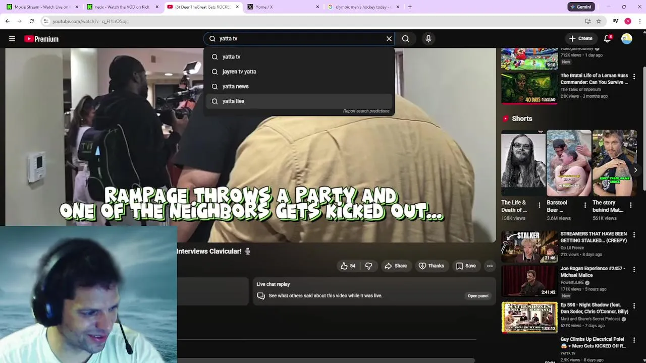Open options for Barstool Beer short
The image size is (646, 363).
[585, 205]
